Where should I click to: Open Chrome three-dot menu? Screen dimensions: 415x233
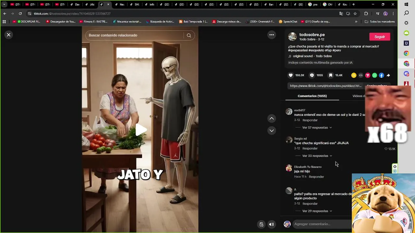(393, 14)
